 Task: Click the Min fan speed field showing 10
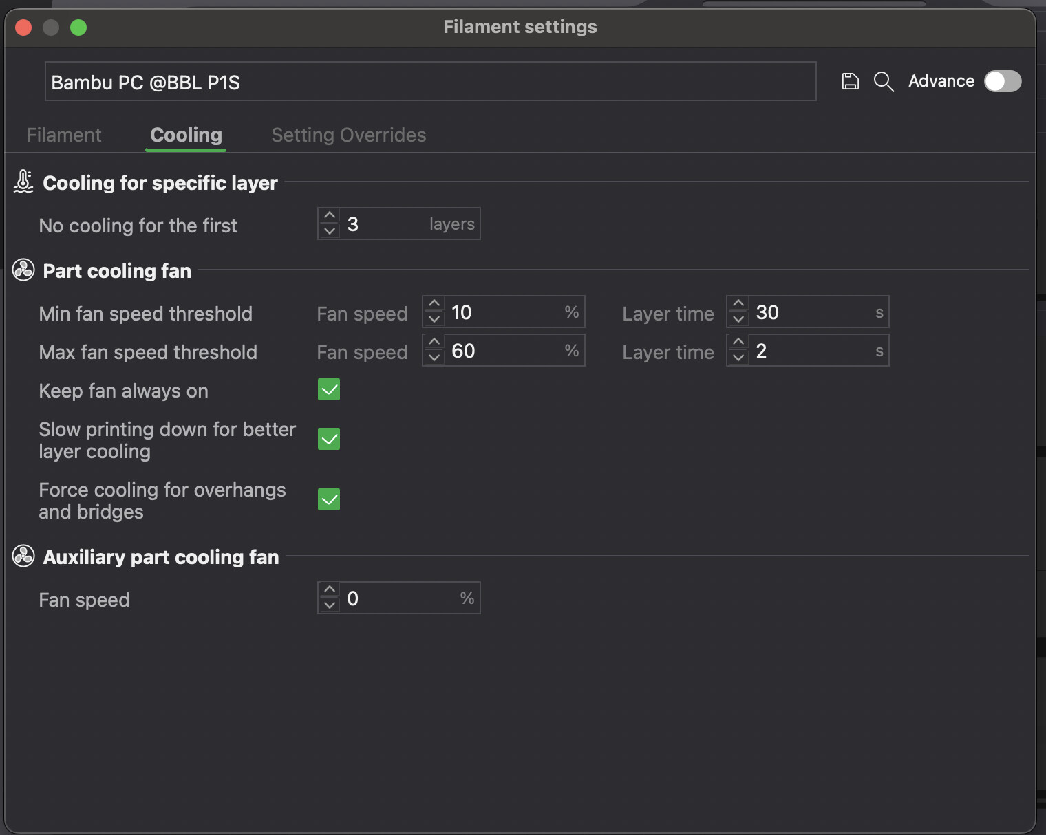click(x=504, y=312)
